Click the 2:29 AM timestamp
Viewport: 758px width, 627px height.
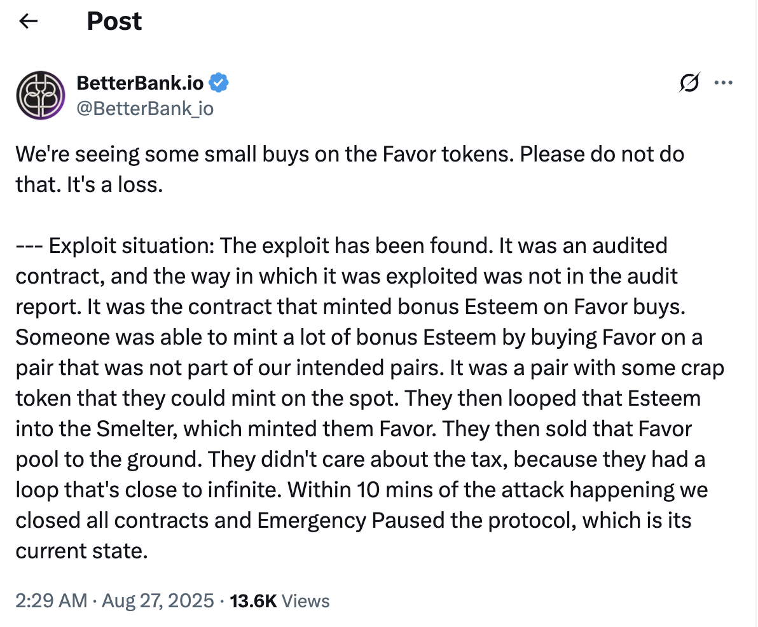51,601
